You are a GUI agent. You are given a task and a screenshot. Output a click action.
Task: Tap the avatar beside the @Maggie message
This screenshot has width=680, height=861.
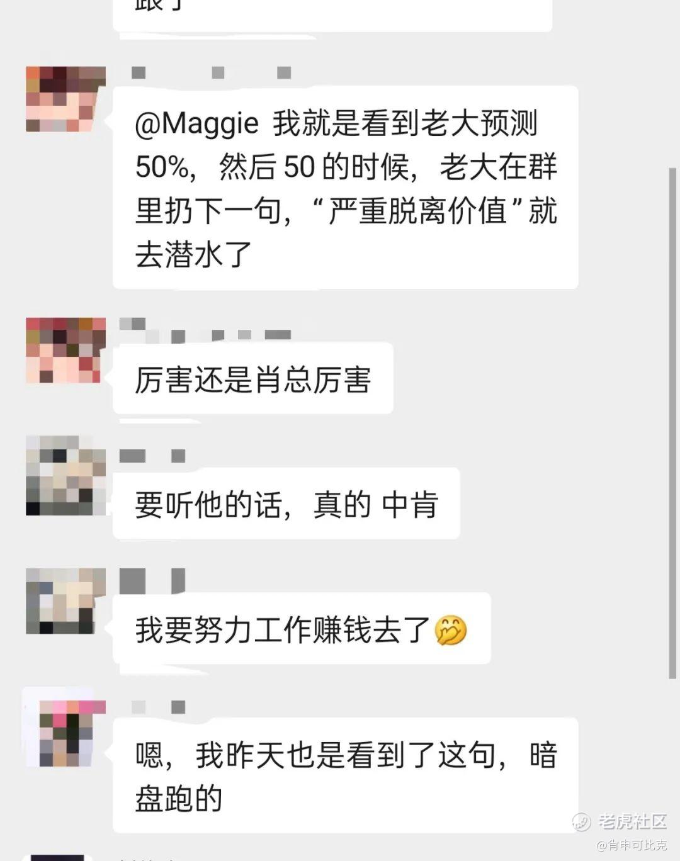click(x=65, y=99)
